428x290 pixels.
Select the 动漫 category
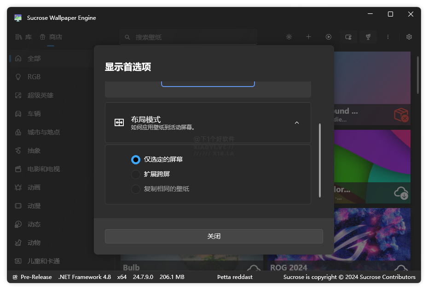pos(52,206)
